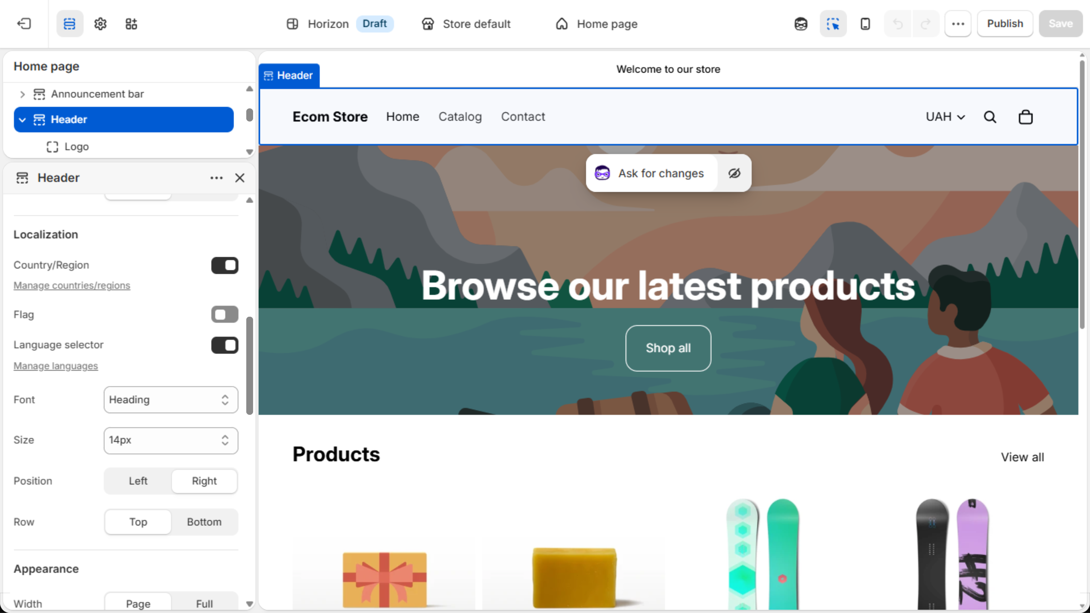Open the Home page template selector
The image size is (1090, 613).
596,24
